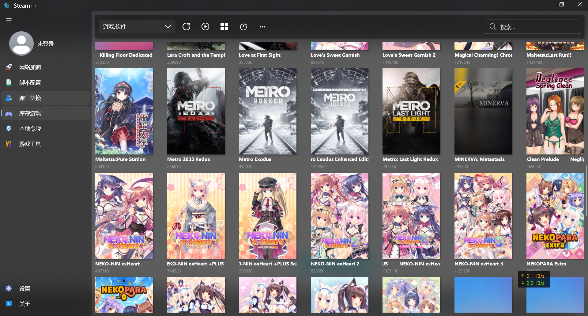Open 设置 settings page

[x=24, y=289]
